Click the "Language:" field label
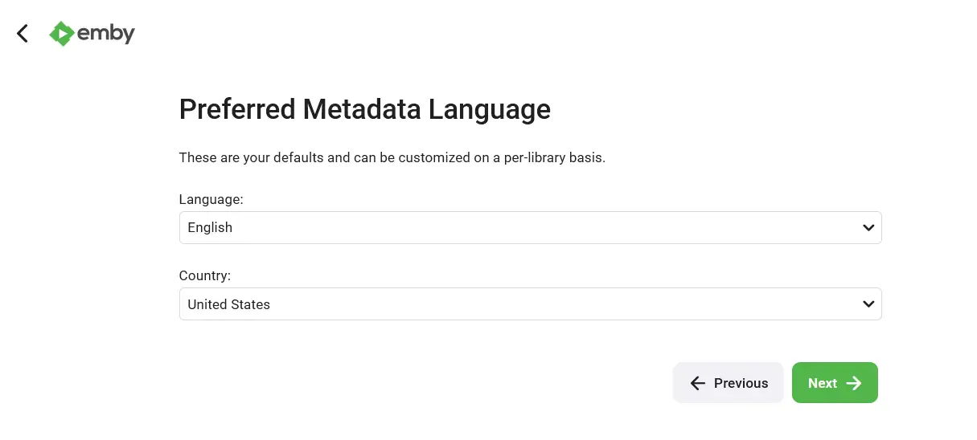The image size is (977, 440). pyautogui.click(x=211, y=198)
